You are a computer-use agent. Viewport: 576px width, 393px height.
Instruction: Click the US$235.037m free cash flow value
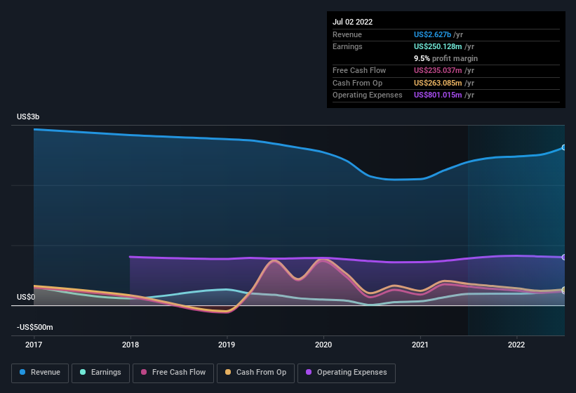[x=438, y=70]
